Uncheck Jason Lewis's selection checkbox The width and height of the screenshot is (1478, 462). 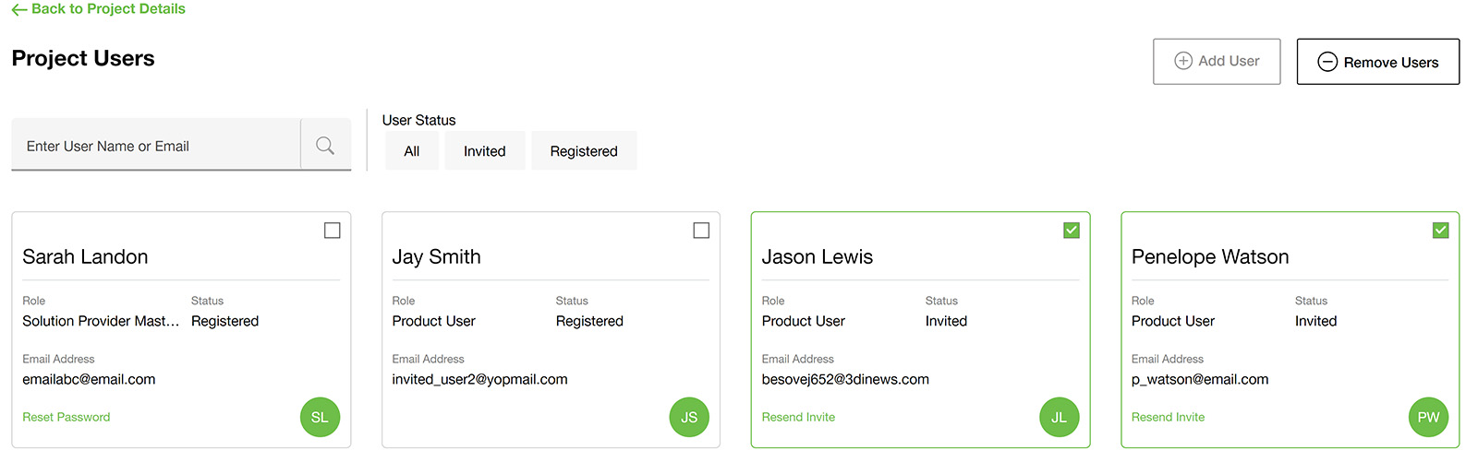[1072, 231]
